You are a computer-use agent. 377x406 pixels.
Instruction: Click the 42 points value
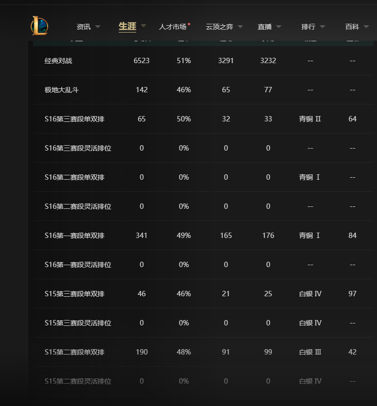tap(352, 352)
